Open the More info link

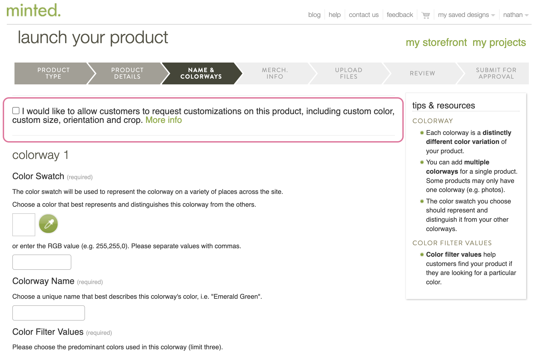[x=163, y=120]
